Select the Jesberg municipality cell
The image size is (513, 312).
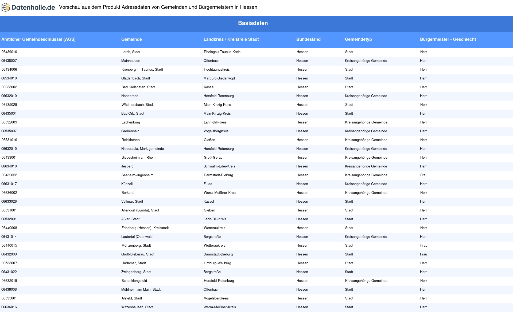(127, 166)
